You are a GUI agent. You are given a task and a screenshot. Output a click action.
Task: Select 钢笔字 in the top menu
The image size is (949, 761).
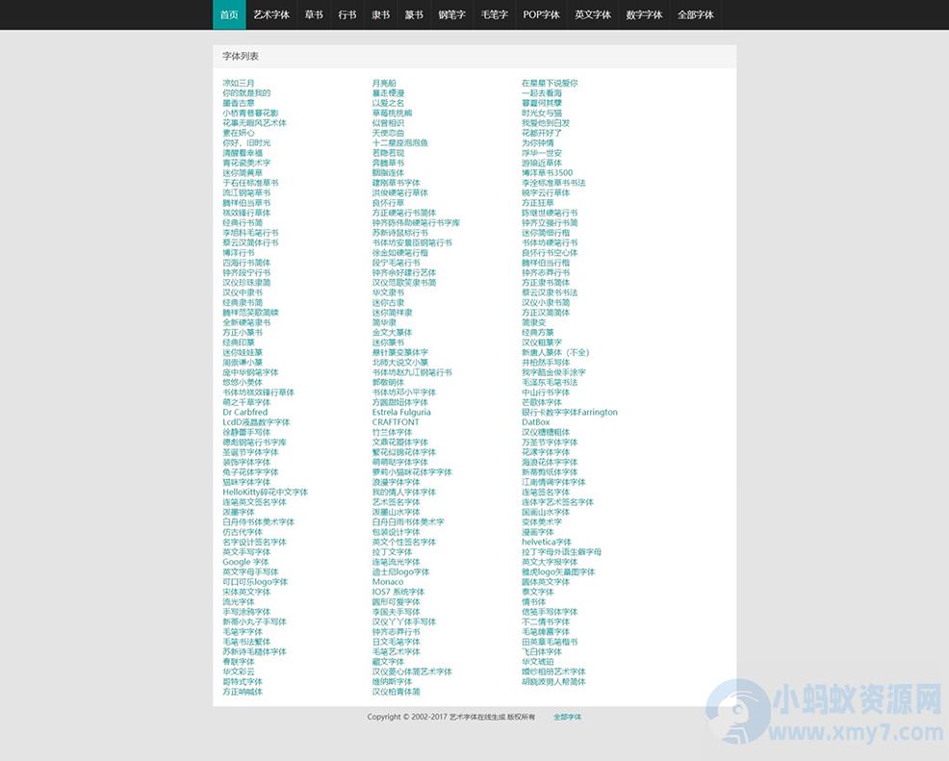pos(451,14)
